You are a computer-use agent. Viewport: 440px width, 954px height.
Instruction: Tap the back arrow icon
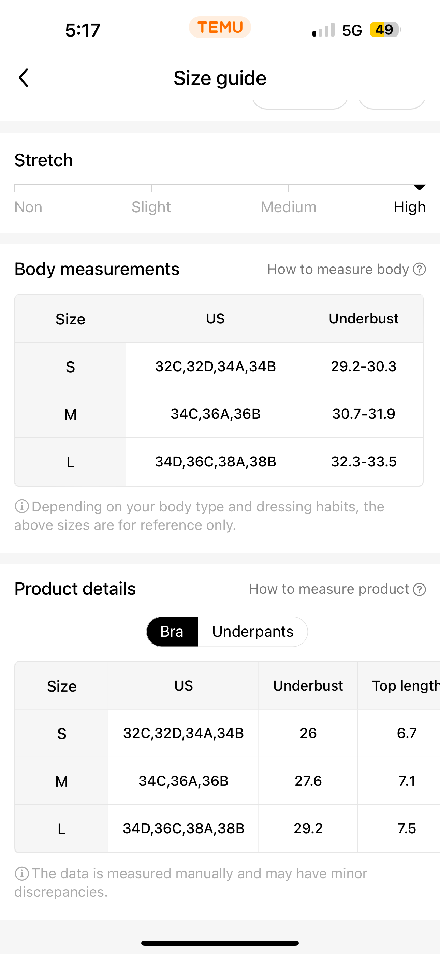24,78
